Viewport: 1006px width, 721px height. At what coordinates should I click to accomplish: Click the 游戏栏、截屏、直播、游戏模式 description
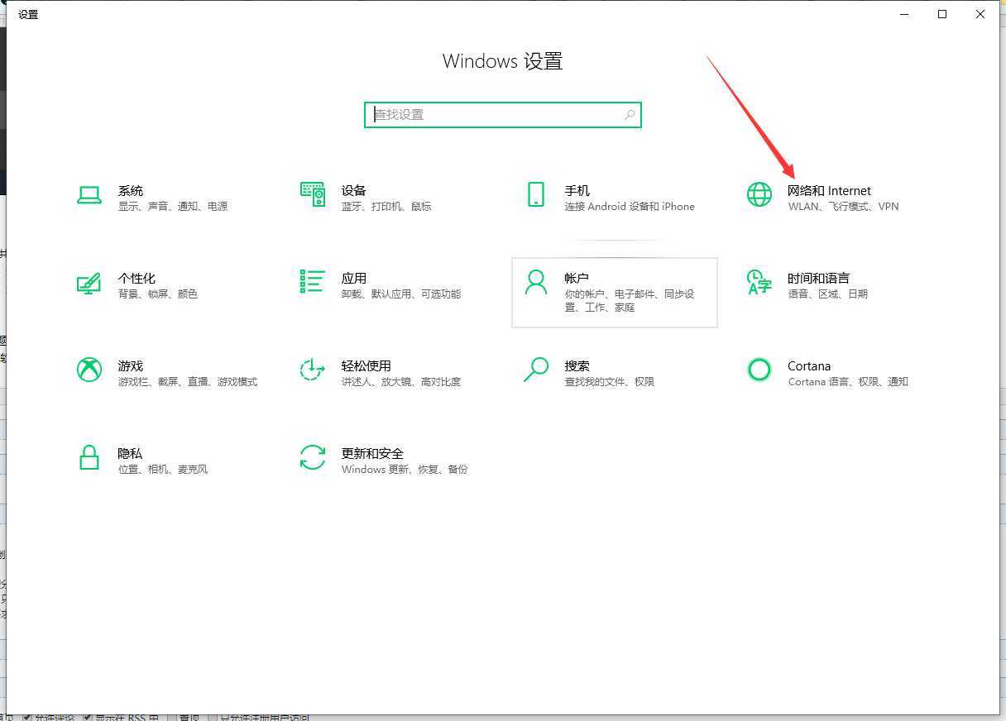click(188, 382)
